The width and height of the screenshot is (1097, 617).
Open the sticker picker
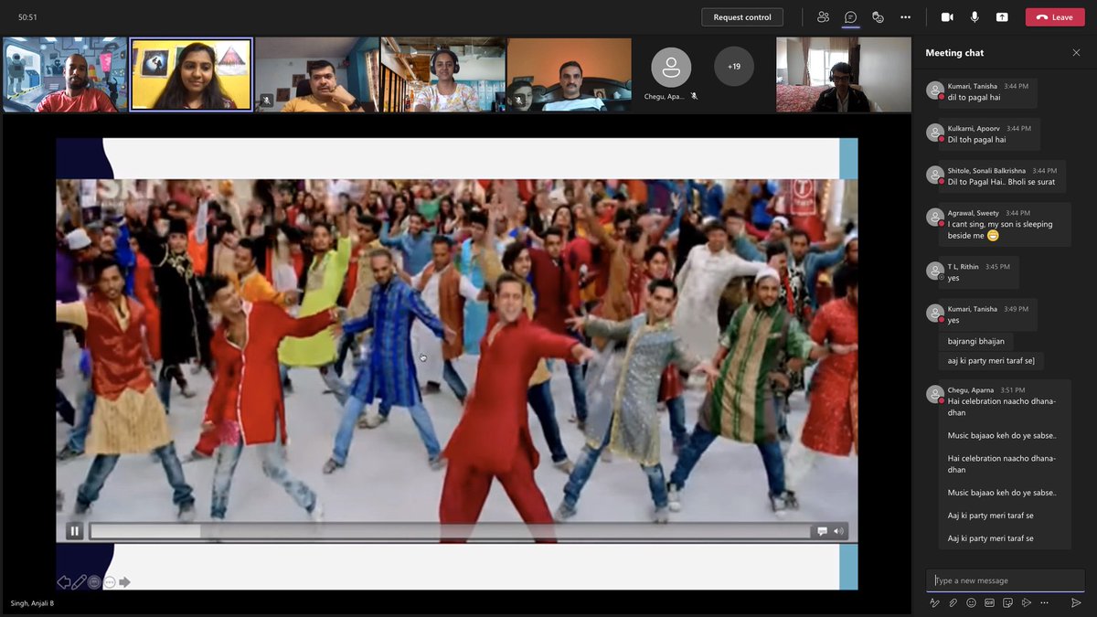(1007, 602)
